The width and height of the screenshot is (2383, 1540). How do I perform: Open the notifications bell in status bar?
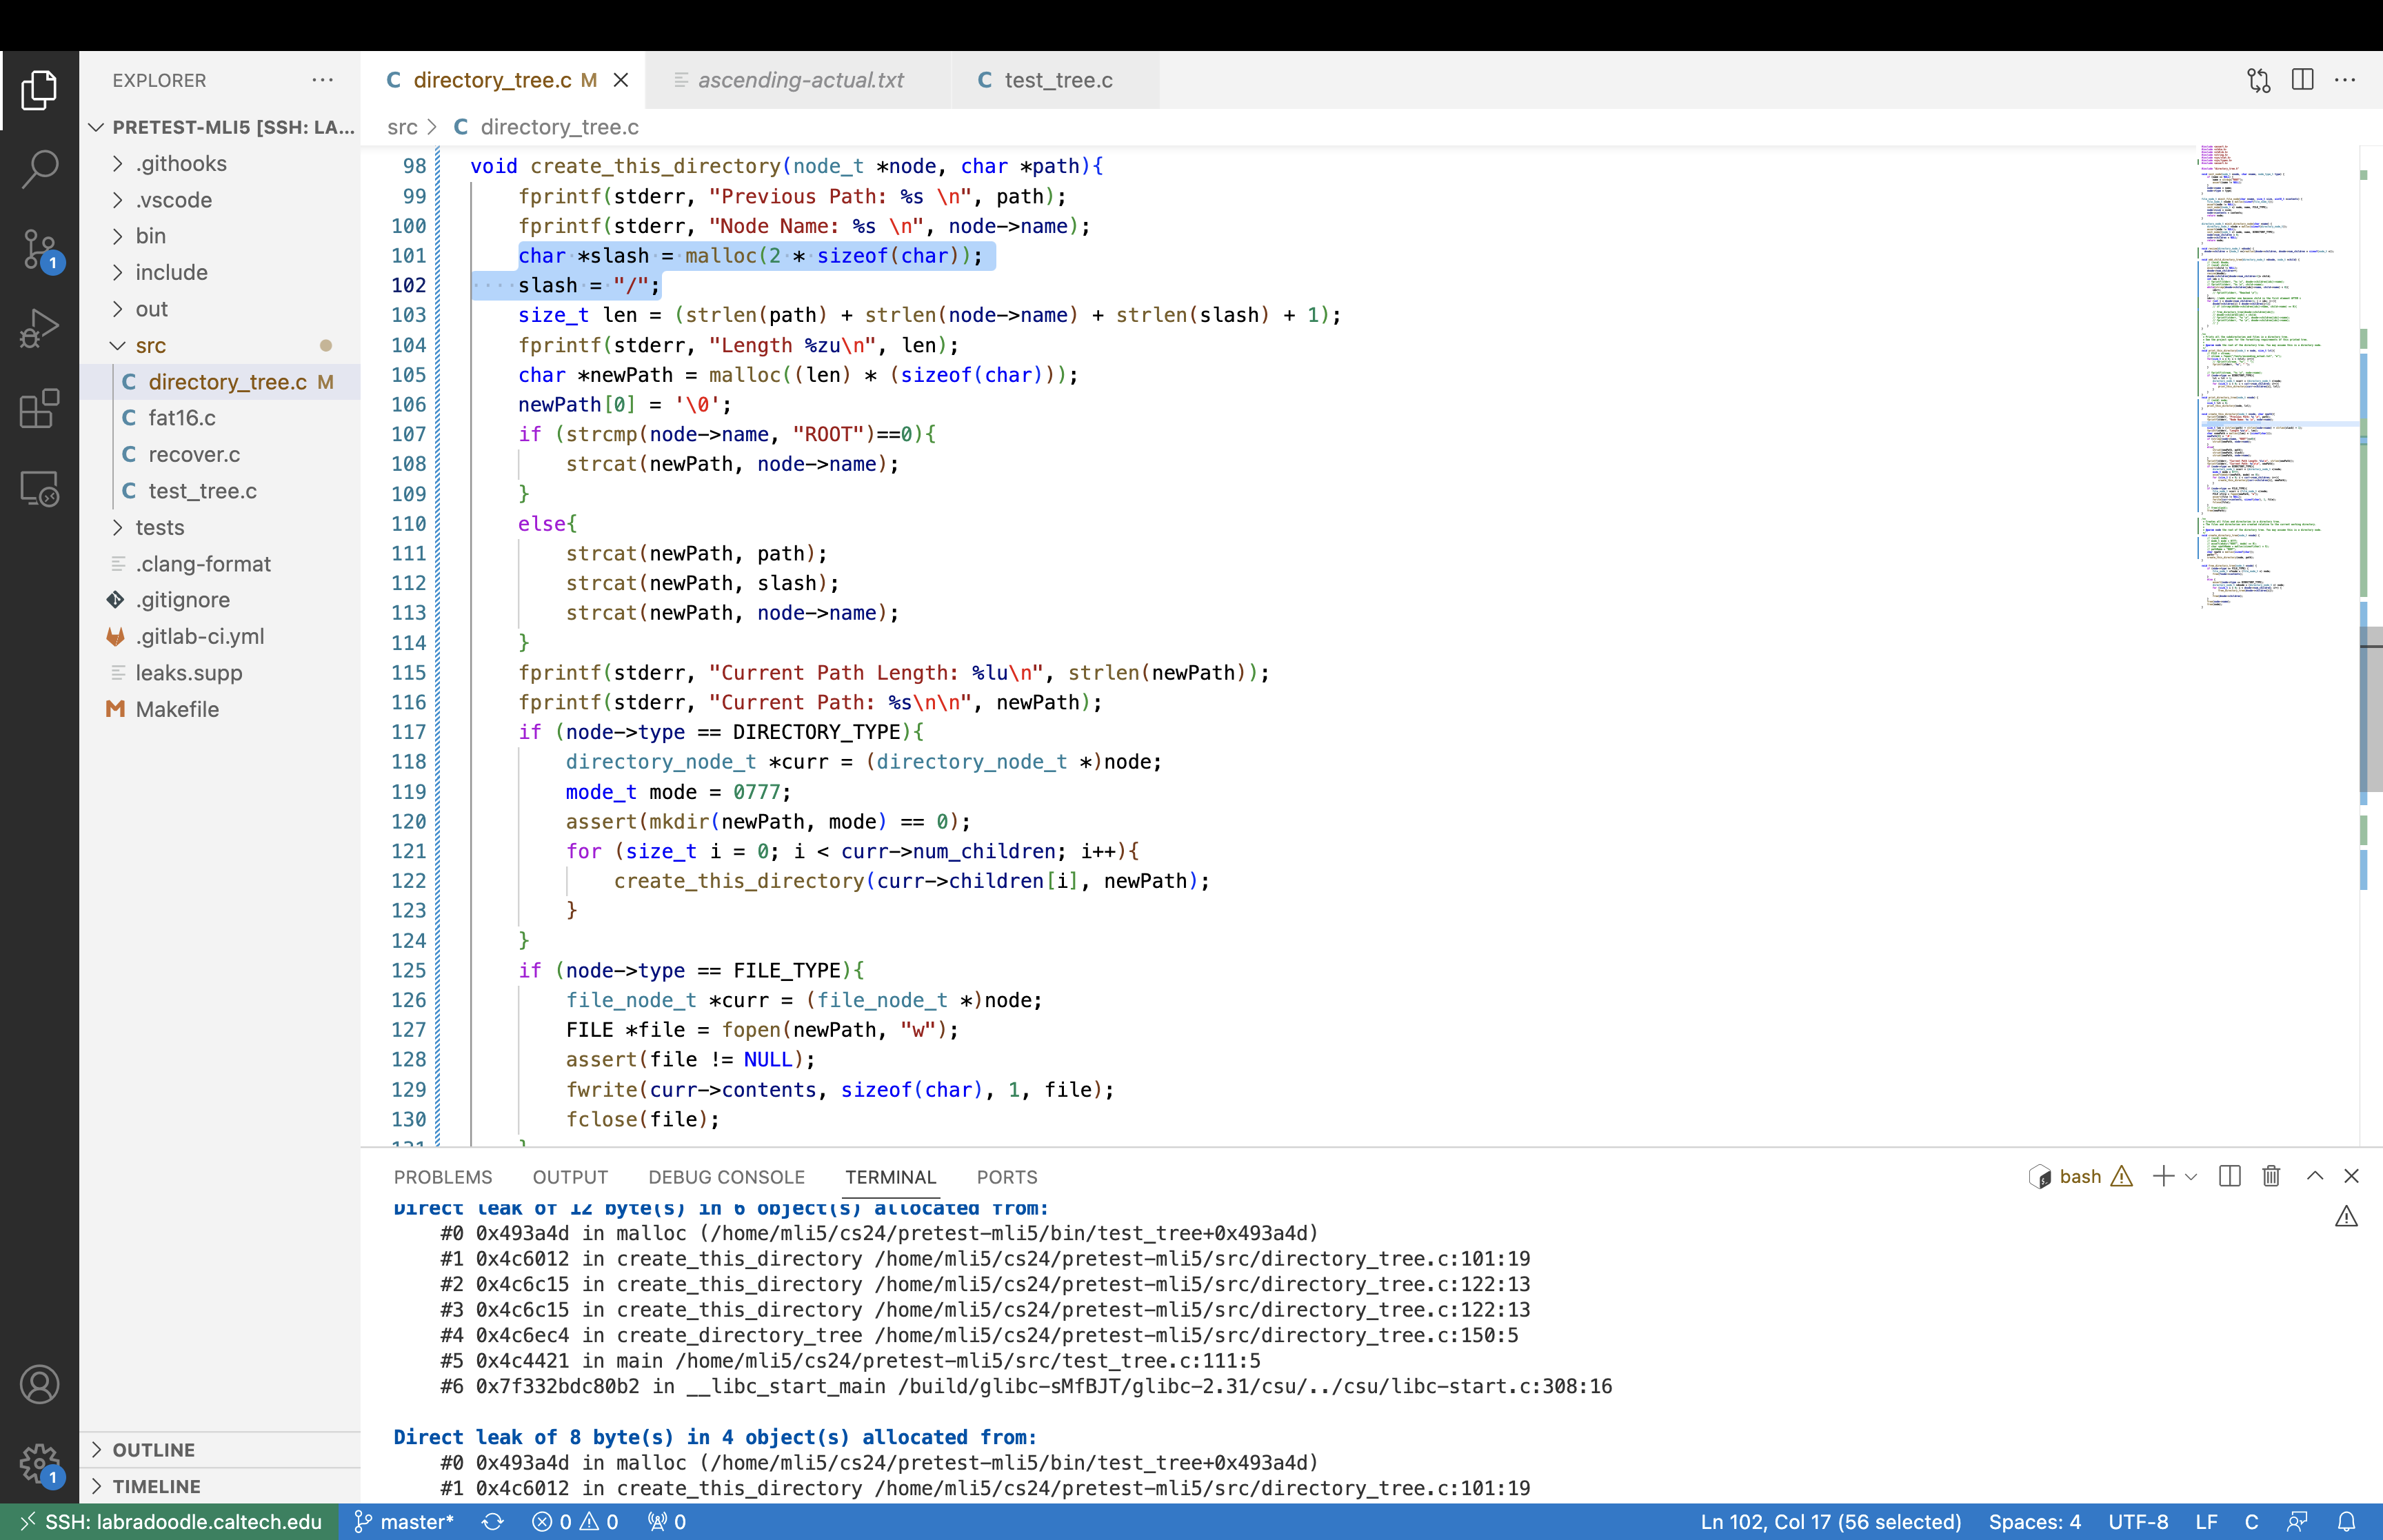[2346, 1521]
